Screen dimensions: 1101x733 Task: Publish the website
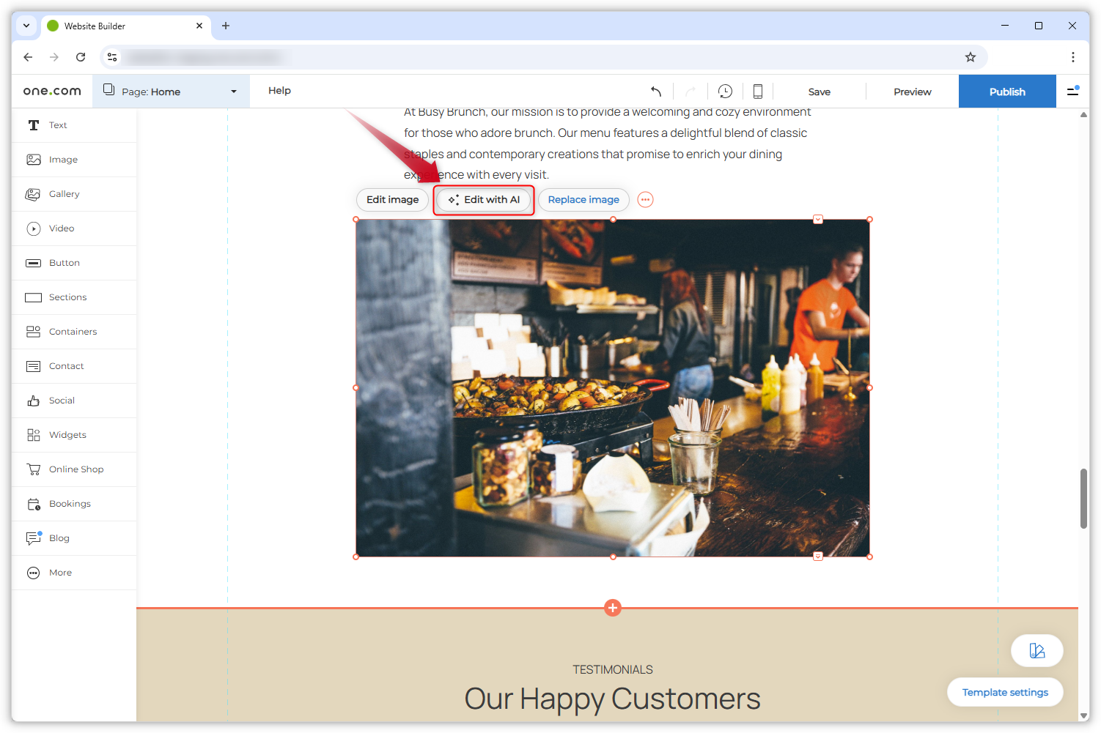[1006, 91]
